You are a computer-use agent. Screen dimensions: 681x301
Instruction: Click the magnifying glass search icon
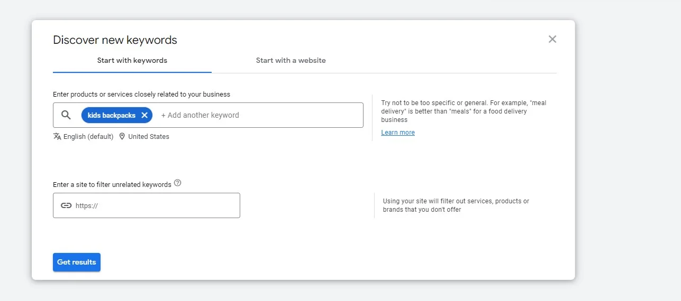pyautogui.click(x=66, y=115)
